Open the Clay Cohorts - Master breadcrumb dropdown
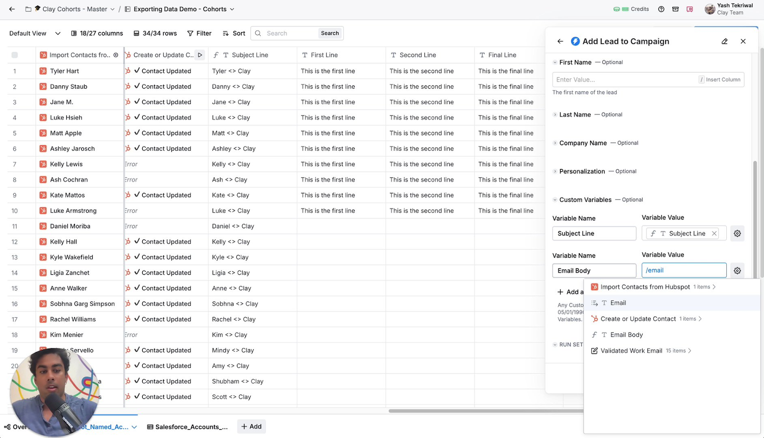The width and height of the screenshot is (764, 438). click(x=112, y=9)
